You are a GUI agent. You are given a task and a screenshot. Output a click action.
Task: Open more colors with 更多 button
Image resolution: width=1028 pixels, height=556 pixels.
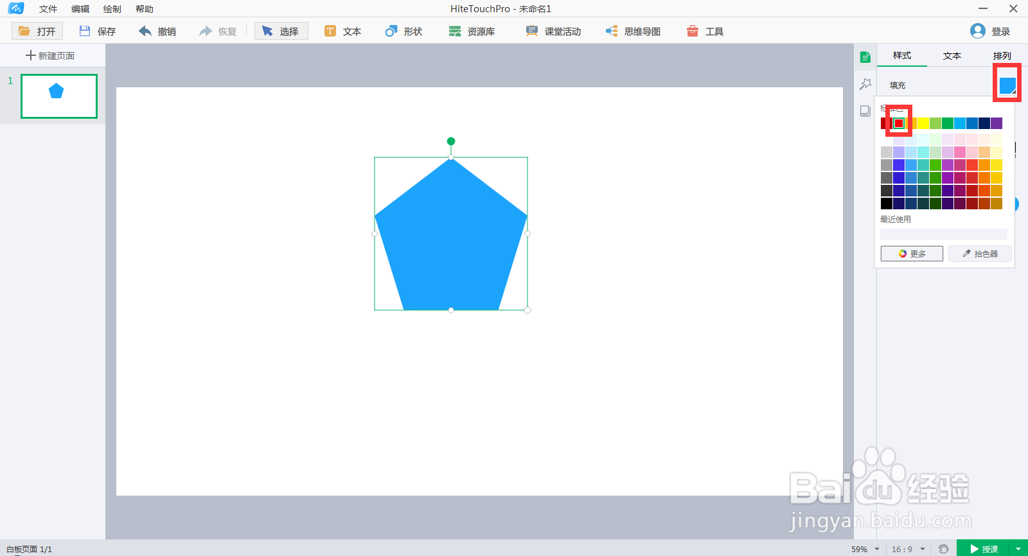click(912, 254)
